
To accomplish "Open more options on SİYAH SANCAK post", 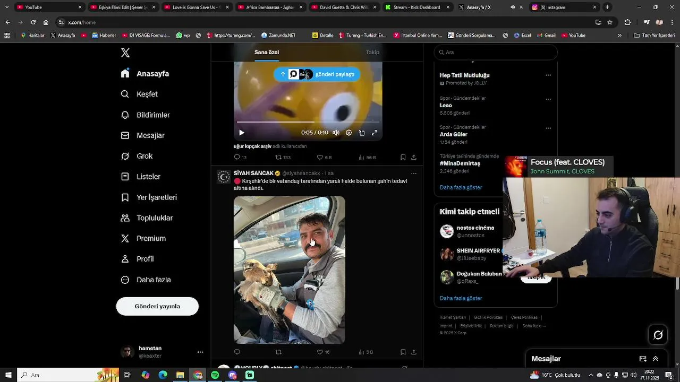I will coord(414,173).
